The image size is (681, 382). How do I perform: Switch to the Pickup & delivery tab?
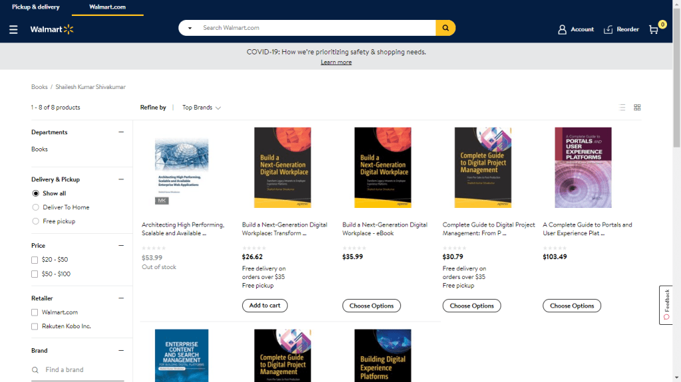(x=35, y=7)
